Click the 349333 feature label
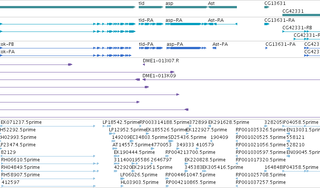The width and height of the screenshot is (320, 188). (185, 145)
